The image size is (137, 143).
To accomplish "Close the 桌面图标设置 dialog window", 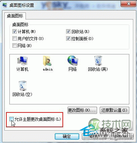I will (128, 4).
